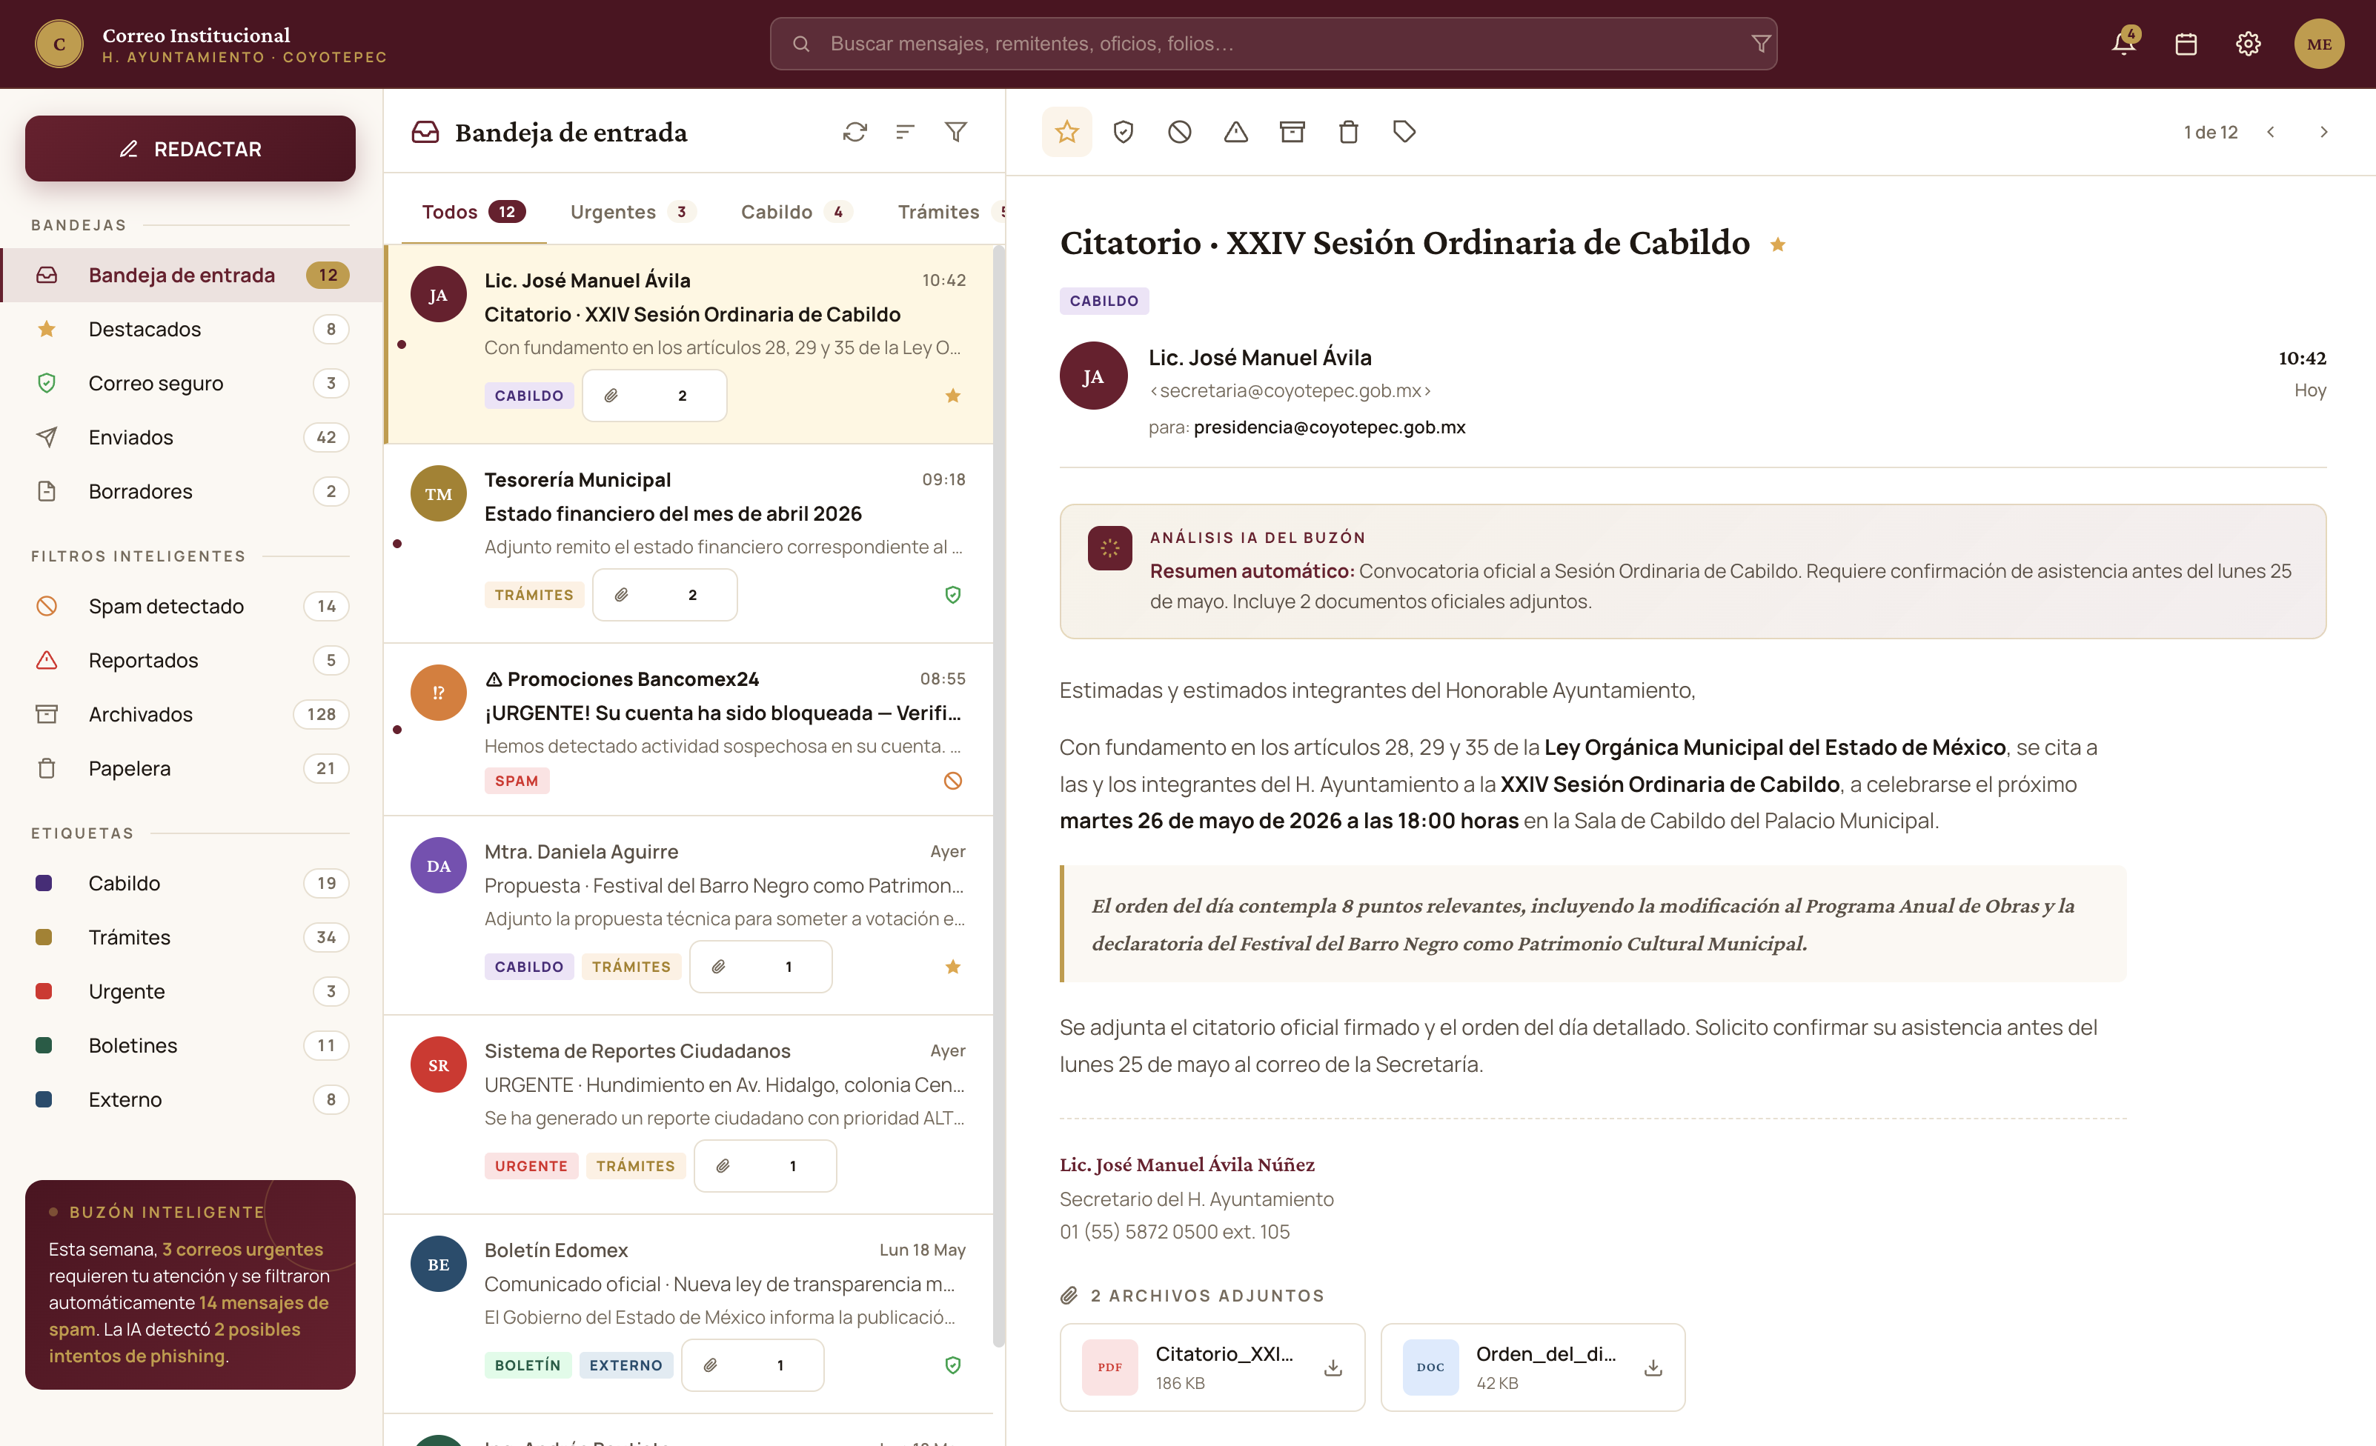The width and height of the screenshot is (2376, 1446).
Task: Mark message as secure with shield icon
Action: point(1124,132)
